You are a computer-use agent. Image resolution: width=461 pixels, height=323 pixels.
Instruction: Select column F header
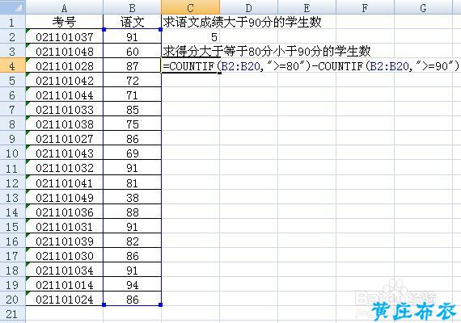[x=365, y=7]
